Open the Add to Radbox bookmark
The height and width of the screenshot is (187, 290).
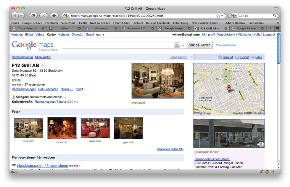point(235,23)
